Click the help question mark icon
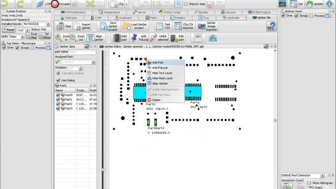336x189 pixels. 271,27
